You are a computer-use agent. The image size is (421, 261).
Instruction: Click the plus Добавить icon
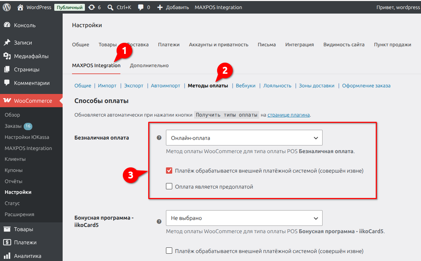click(x=160, y=7)
